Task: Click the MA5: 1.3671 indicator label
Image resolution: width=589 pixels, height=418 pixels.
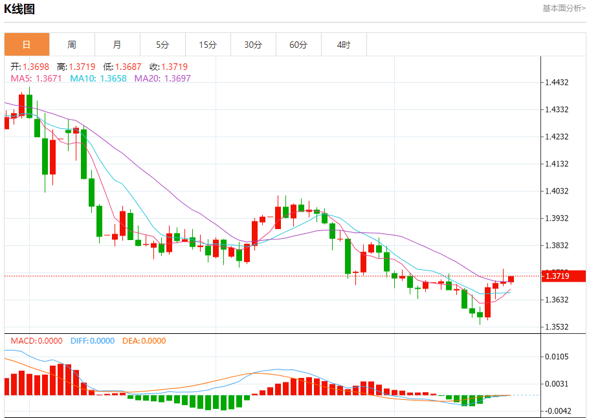Action: click(36, 78)
